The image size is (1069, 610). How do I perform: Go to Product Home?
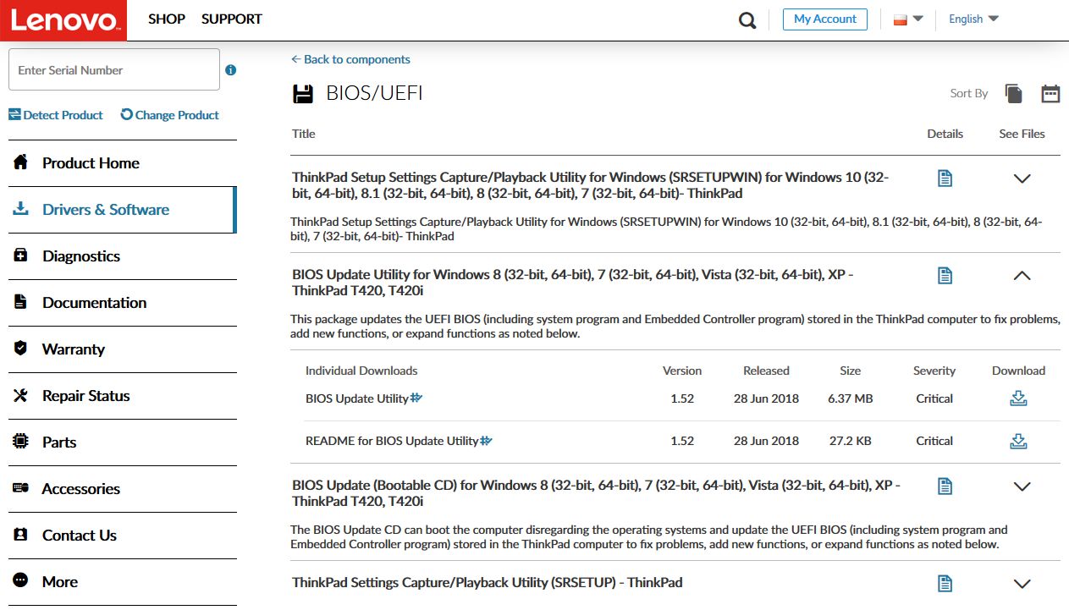click(123, 163)
